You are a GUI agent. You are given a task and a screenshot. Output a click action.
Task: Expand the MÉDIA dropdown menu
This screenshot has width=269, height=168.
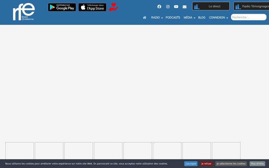tap(189, 18)
